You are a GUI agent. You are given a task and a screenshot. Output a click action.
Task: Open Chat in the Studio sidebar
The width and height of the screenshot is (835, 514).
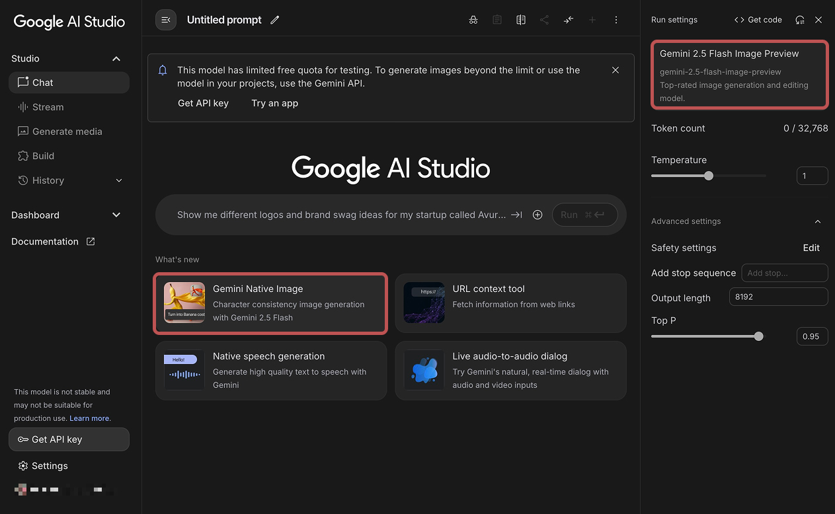[x=69, y=83]
